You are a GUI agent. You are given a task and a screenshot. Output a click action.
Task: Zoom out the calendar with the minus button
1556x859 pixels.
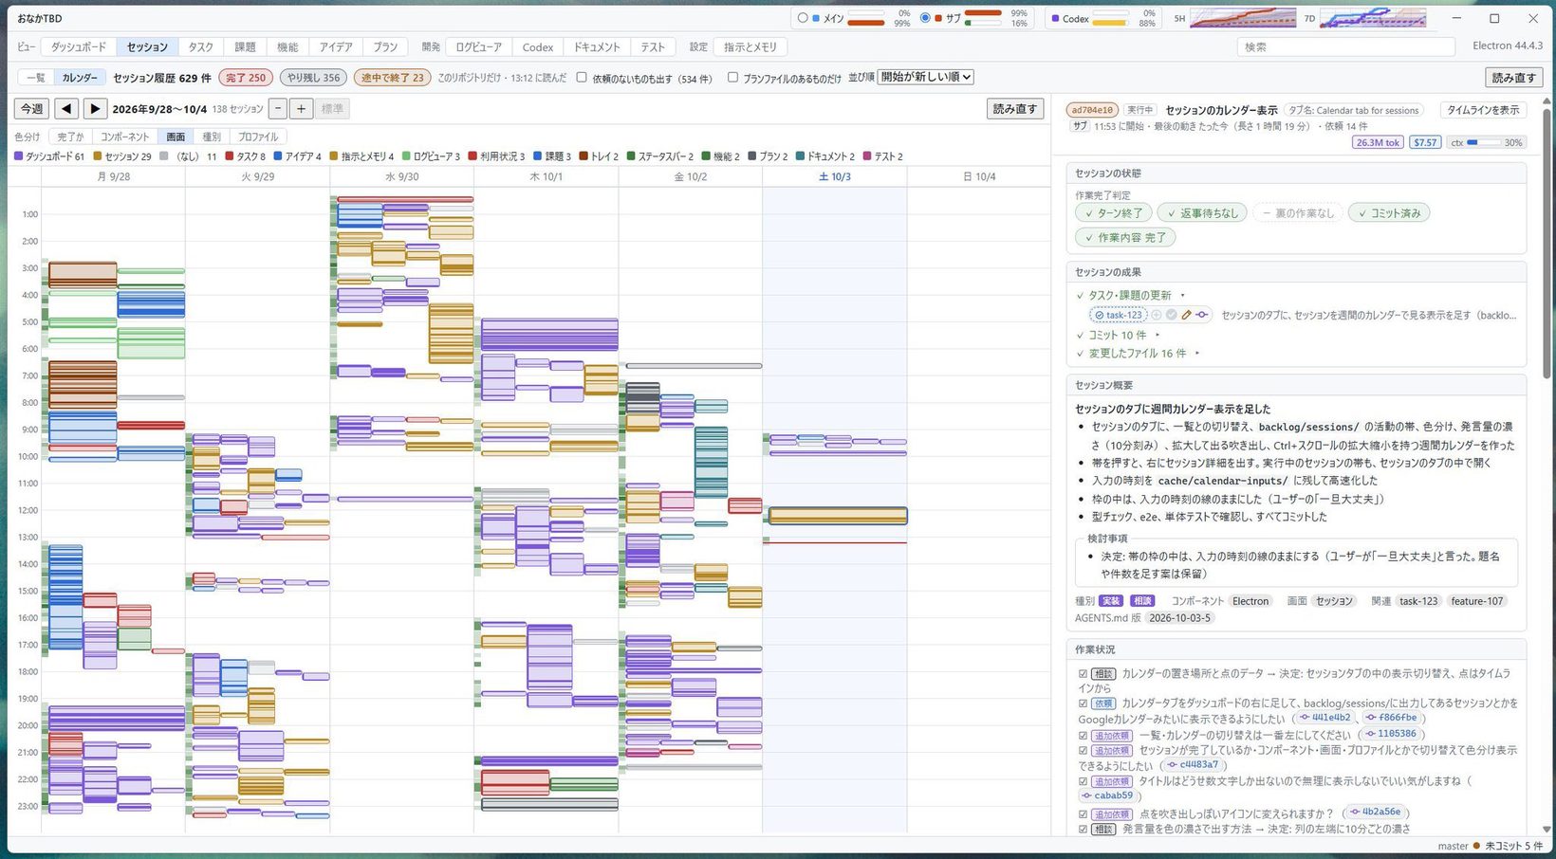click(x=278, y=109)
